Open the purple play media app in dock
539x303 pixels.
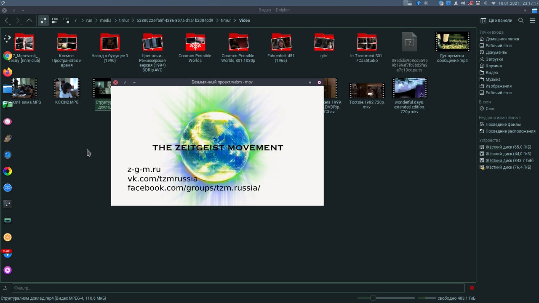coord(8,270)
